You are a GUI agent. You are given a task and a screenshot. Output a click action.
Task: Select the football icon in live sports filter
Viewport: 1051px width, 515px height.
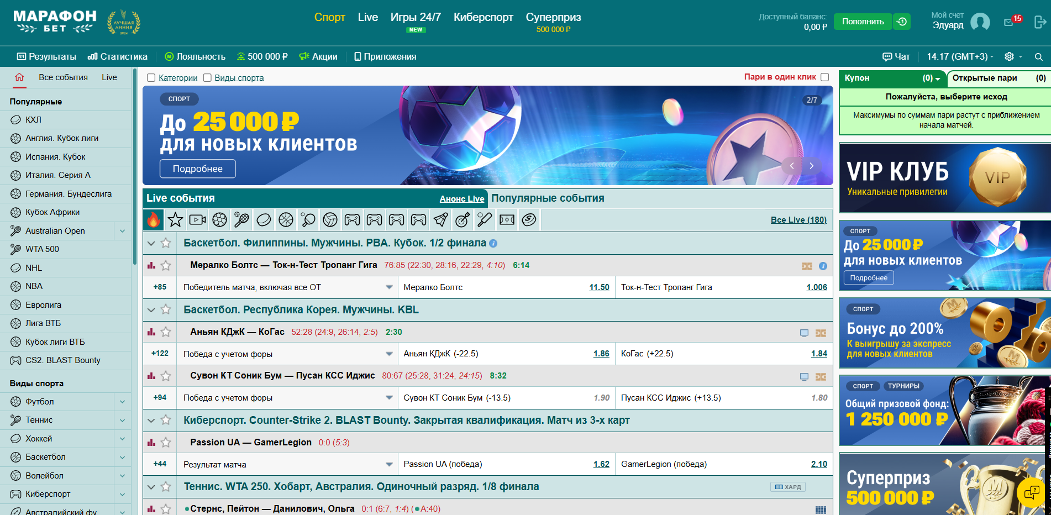[219, 220]
